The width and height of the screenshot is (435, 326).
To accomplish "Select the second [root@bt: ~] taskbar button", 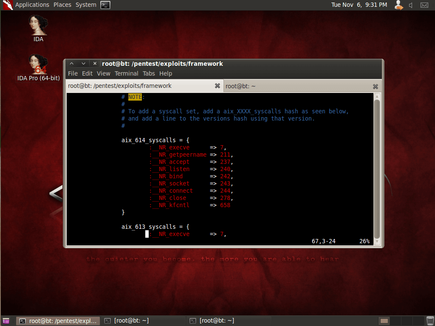I will [x=229, y=321].
